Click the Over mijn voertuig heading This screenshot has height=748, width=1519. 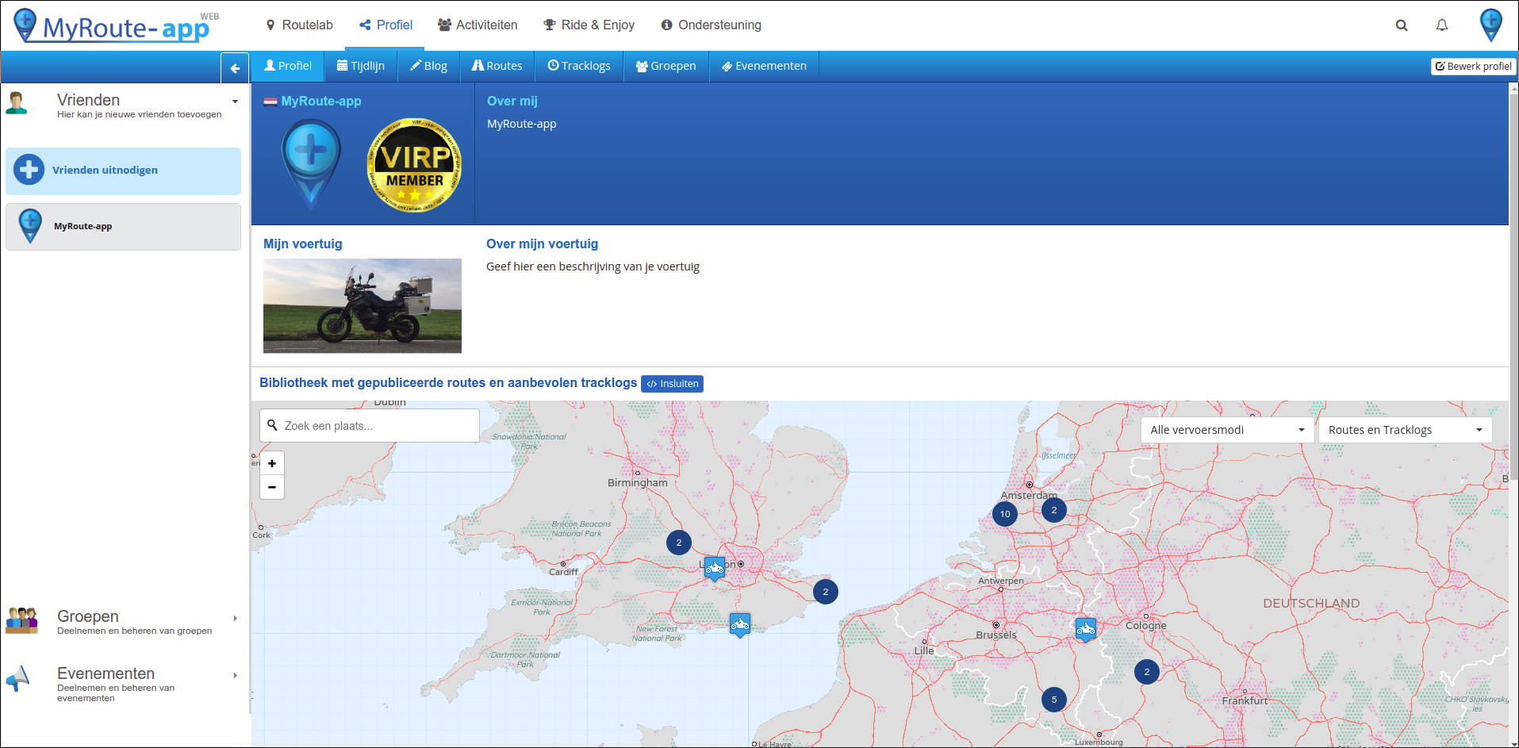(543, 244)
